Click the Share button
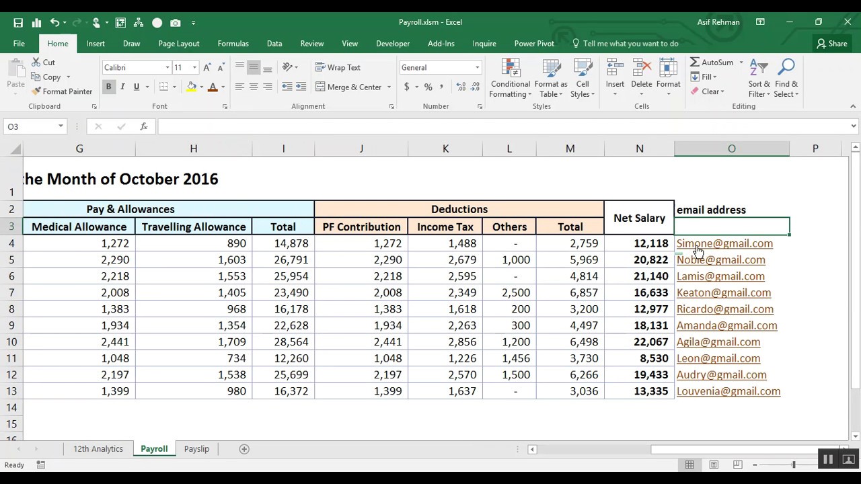861x484 pixels. (832, 44)
